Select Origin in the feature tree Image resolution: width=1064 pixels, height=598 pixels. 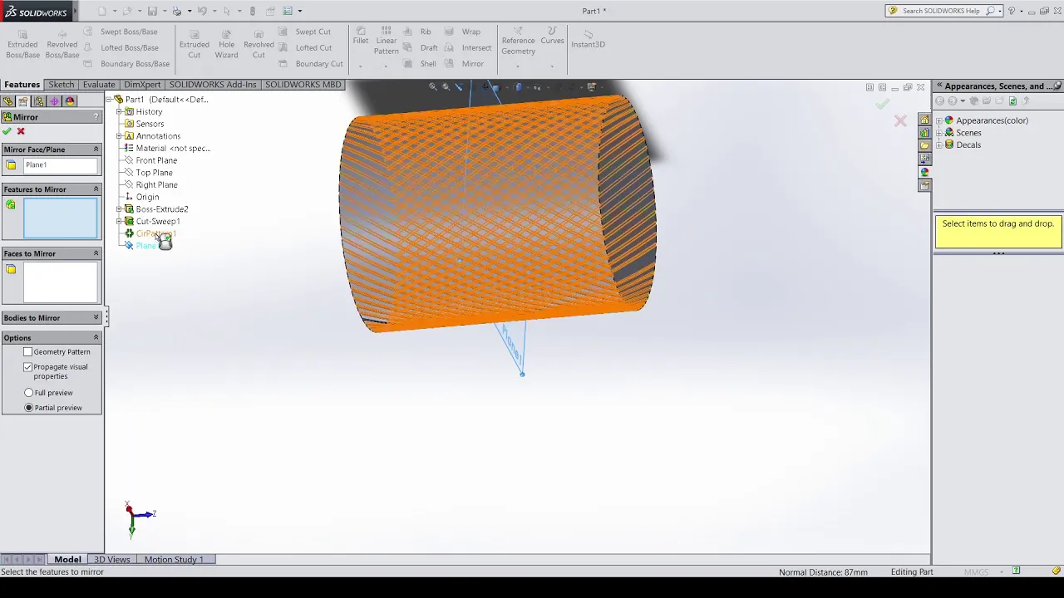pos(147,197)
